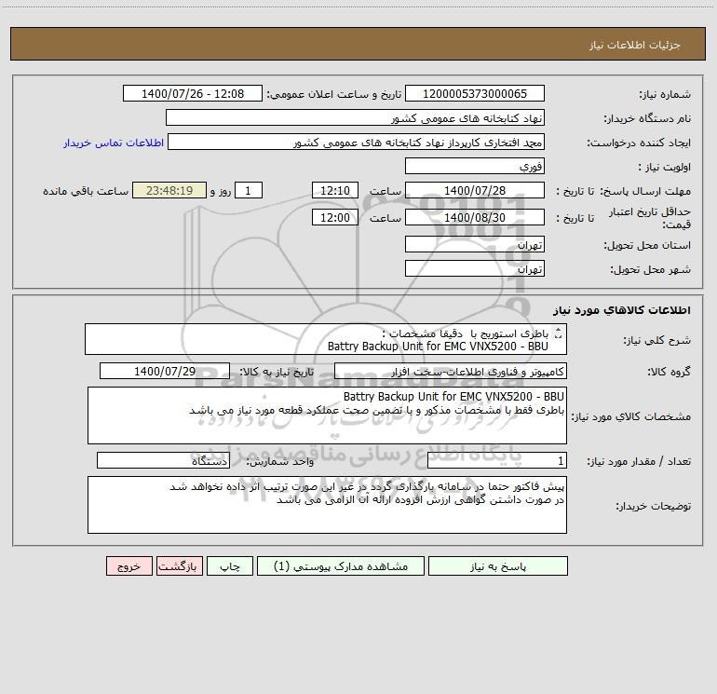717x694 pixels.
Task: Click the header جزئیات اطلاعات نیاز
Action: pyautogui.click(x=635, y=45)
